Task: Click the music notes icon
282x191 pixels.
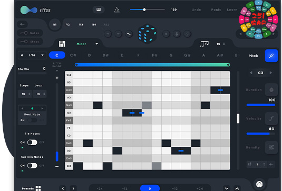Action: click(x=204, y=44)
